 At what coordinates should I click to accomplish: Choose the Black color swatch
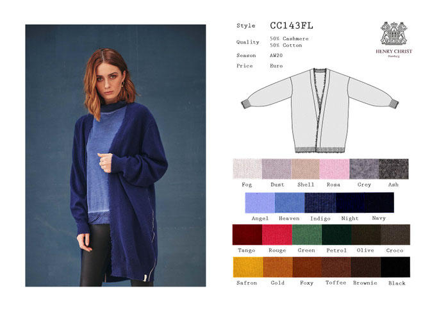(x=395, y=267)
